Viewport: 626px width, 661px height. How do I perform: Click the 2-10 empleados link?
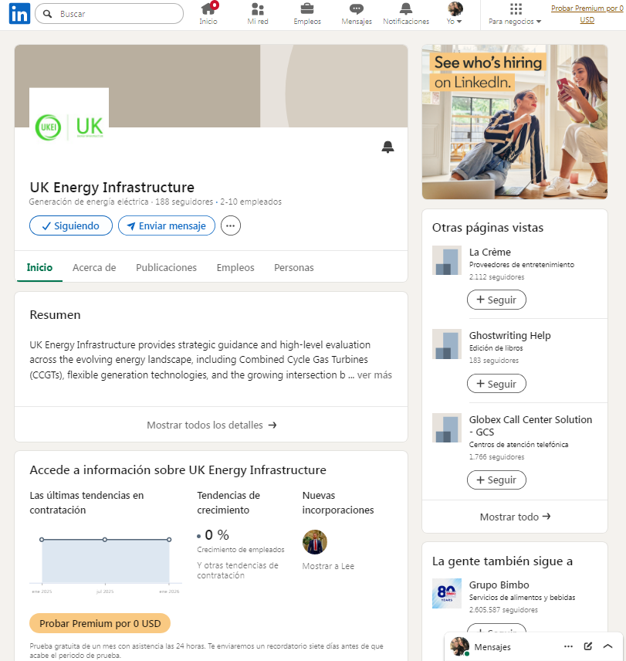(x=251, y=202)
